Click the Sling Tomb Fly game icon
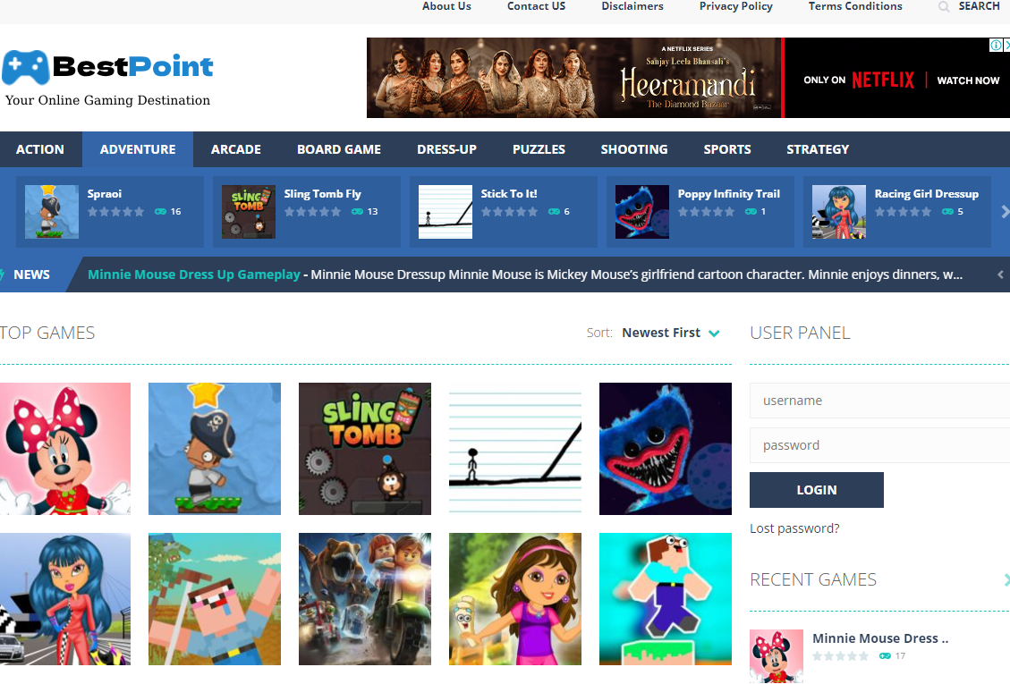 pos(248,211)
